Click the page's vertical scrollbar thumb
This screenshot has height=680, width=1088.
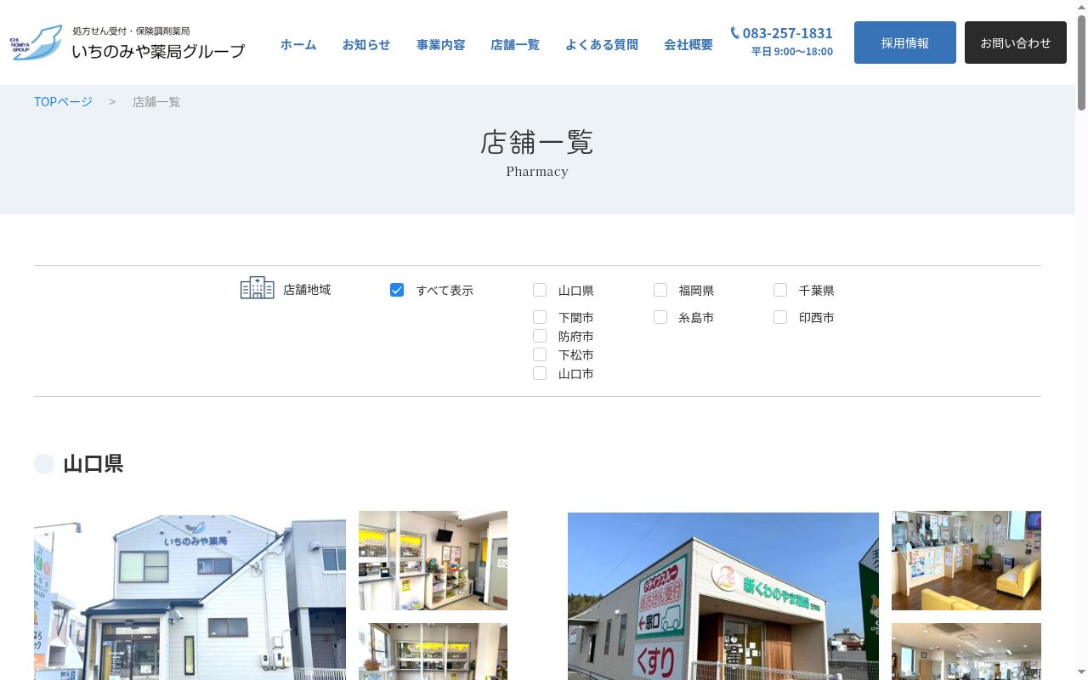[1081, 62]
